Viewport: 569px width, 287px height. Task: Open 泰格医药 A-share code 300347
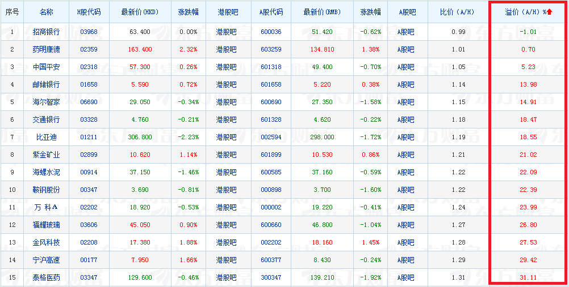(271, 277)
